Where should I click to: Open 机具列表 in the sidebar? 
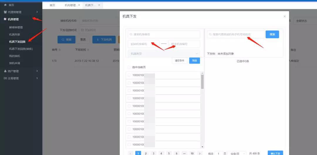click(15, 34)
